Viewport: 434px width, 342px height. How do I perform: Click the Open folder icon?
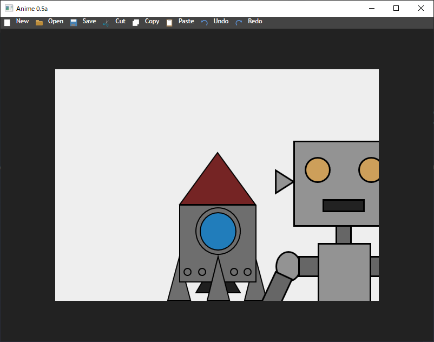[39, 23]
